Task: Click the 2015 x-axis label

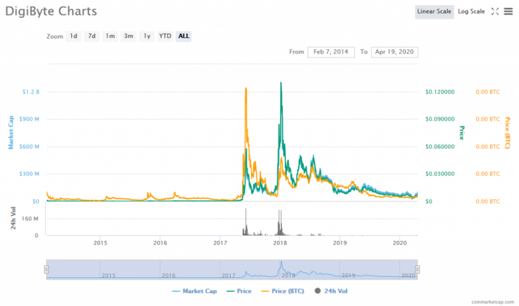Action: tap(100, 243)
